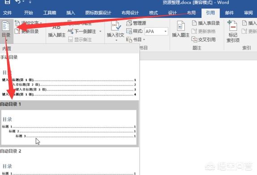Switch to the 设计 tab
This screenshot has width=257, height=175.
pos(172,13)
